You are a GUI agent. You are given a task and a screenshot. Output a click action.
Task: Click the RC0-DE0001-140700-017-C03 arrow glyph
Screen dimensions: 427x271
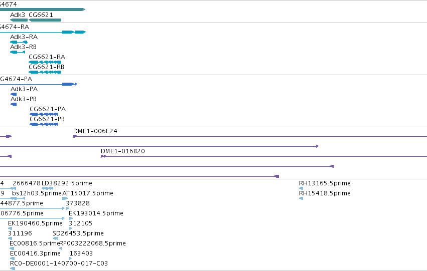[x=13, y=268]
